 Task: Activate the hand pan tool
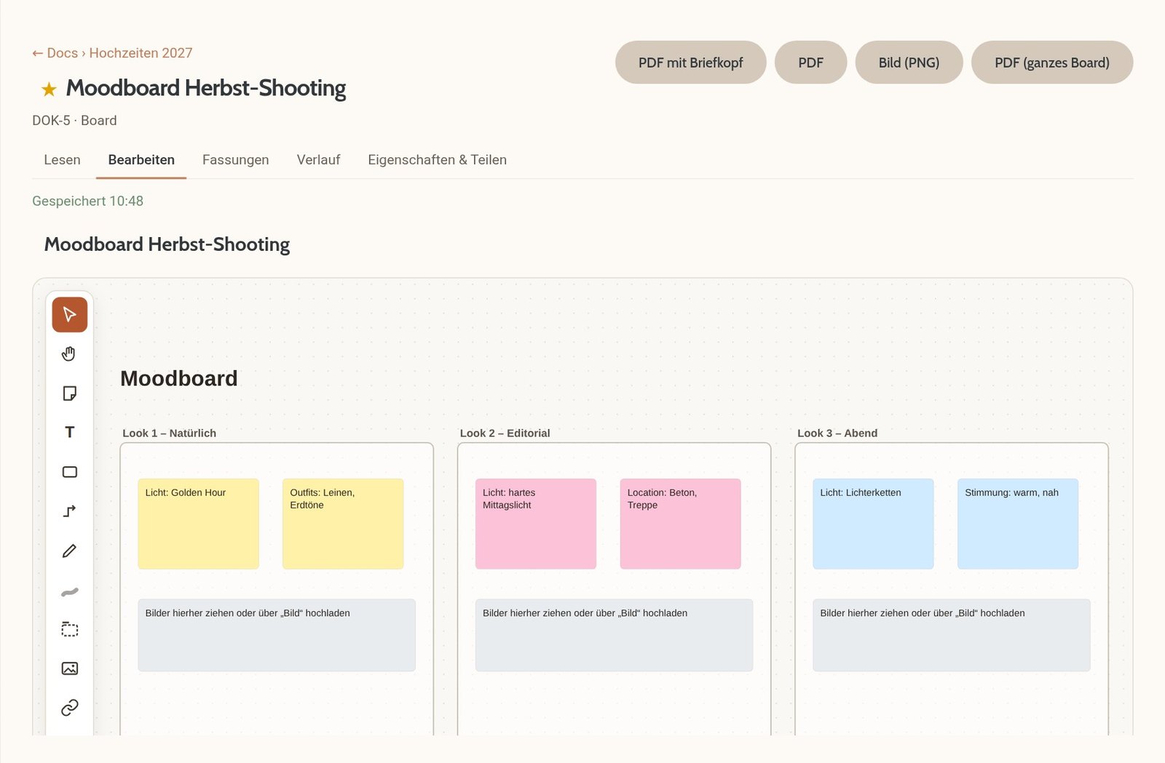point(70,354)
